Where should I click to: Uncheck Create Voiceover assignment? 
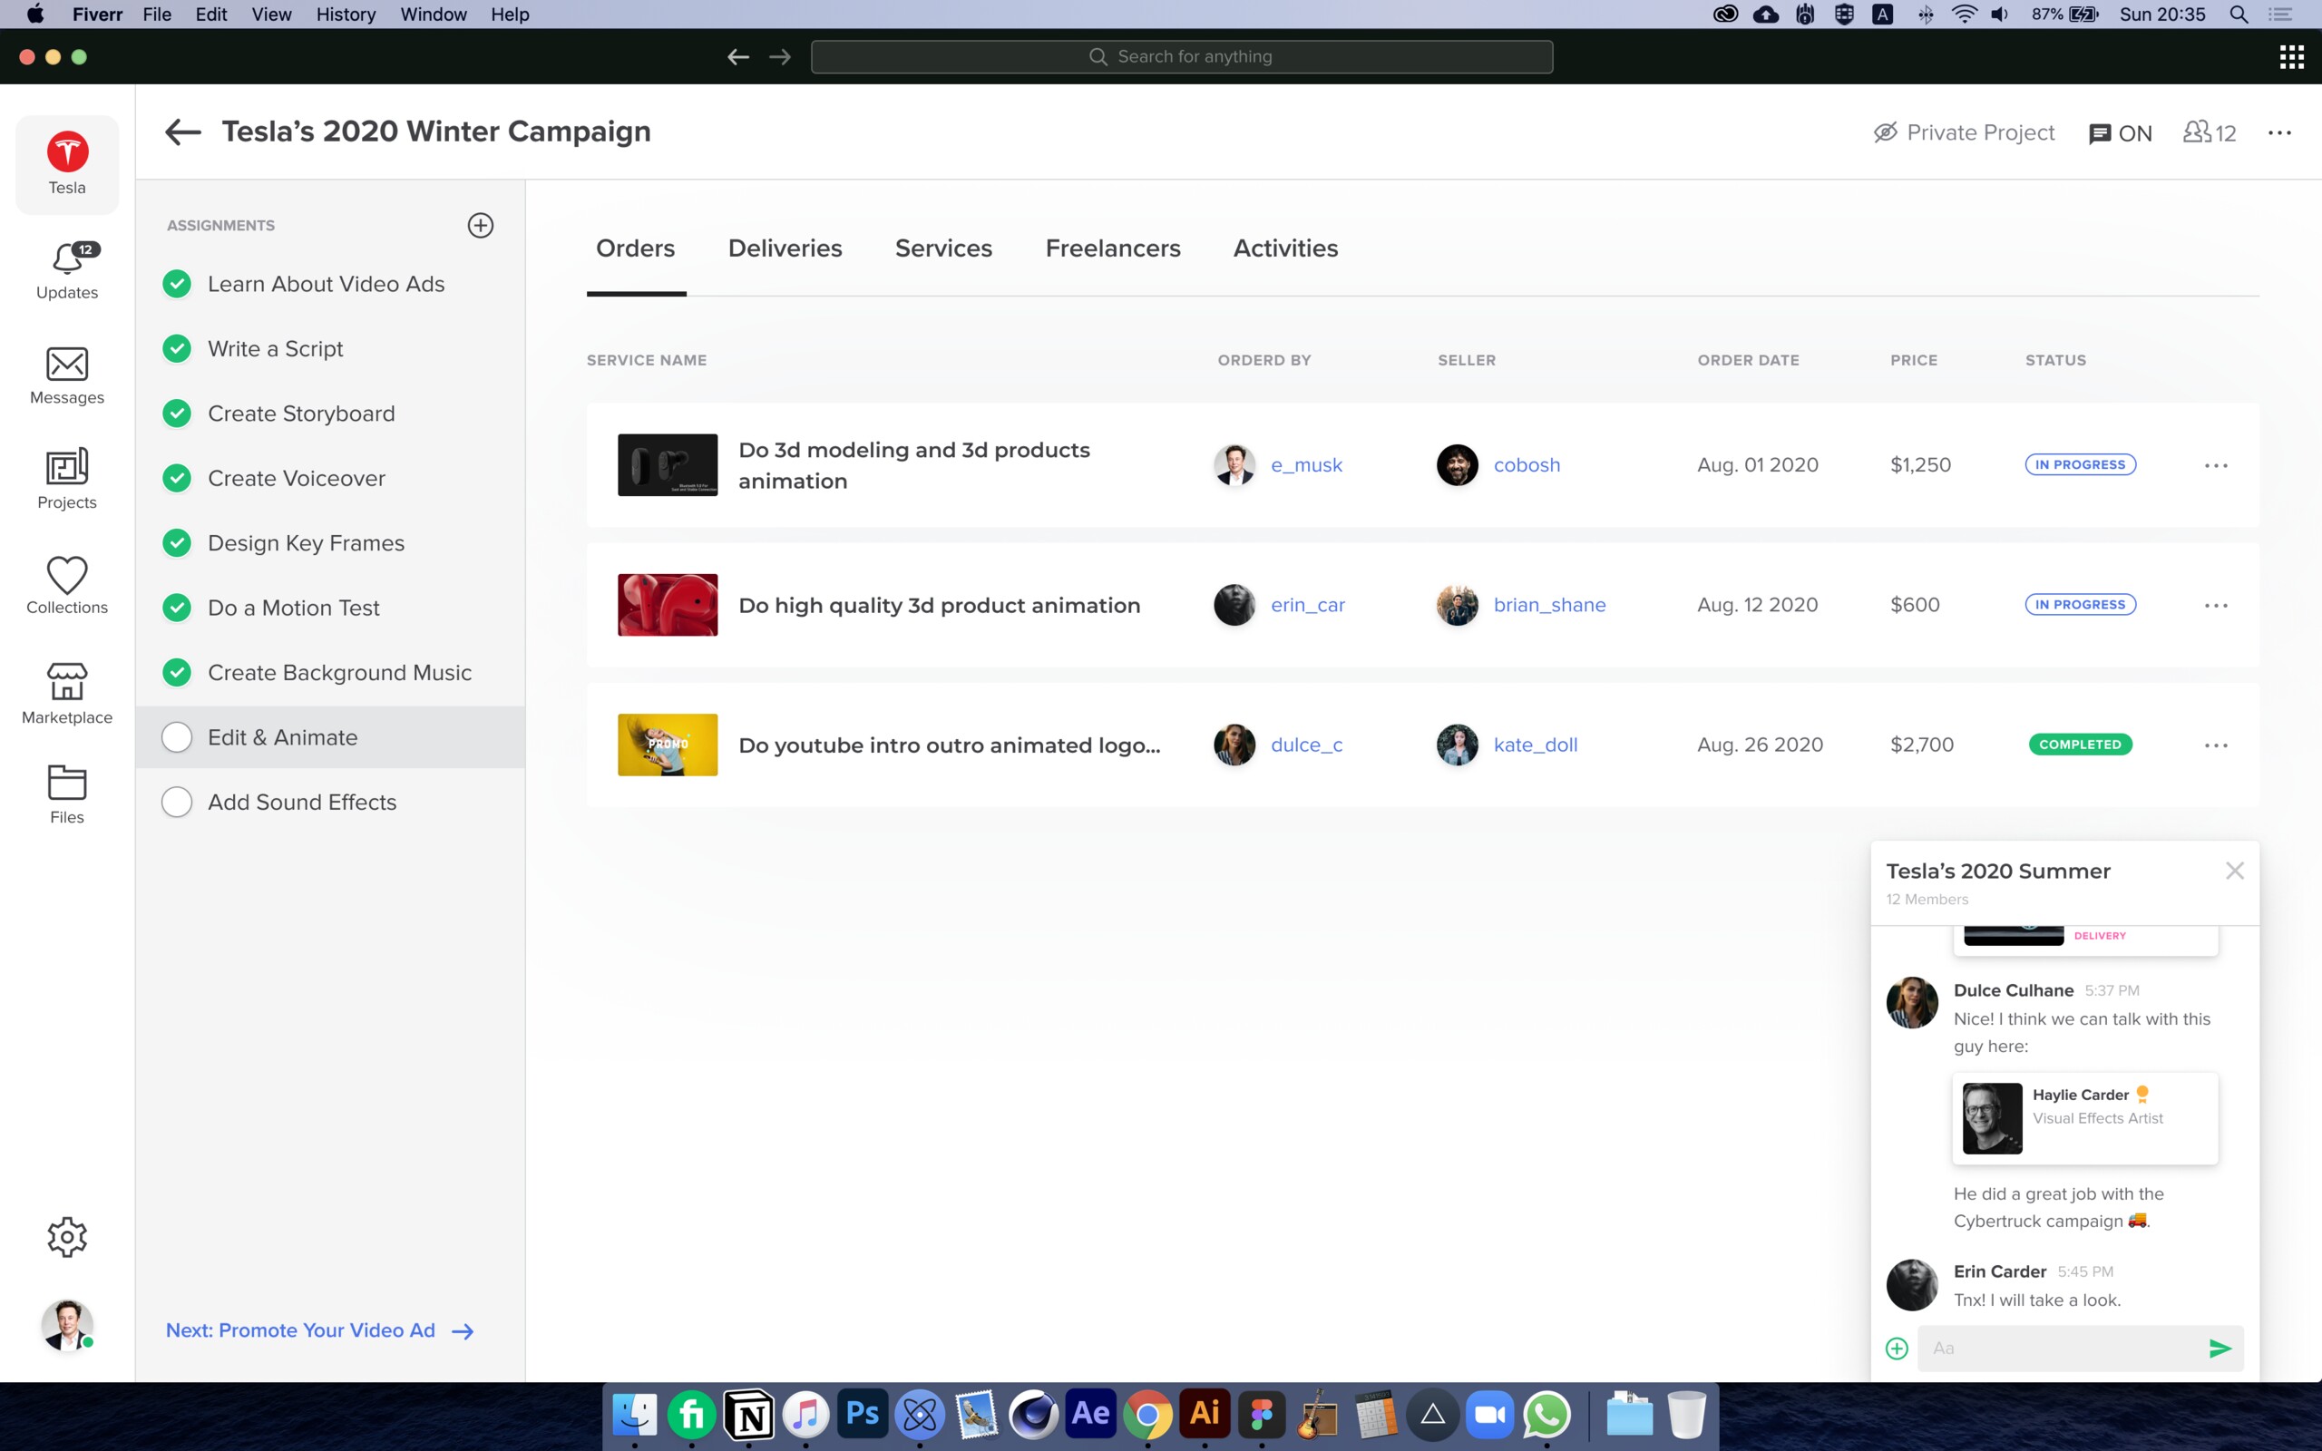pyautogui.click(x=177, y=478)
